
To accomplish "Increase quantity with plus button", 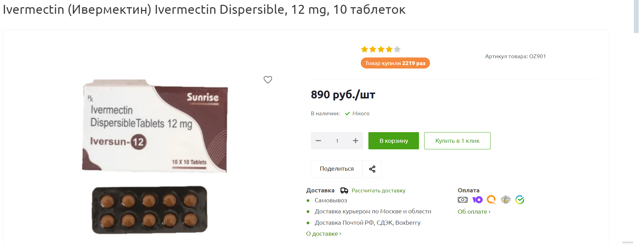I will tap(356, 141).
